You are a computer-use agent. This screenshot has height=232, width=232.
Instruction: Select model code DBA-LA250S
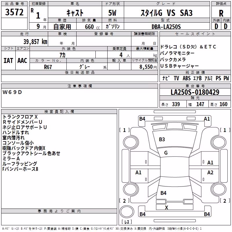click(x=166, y=27)
